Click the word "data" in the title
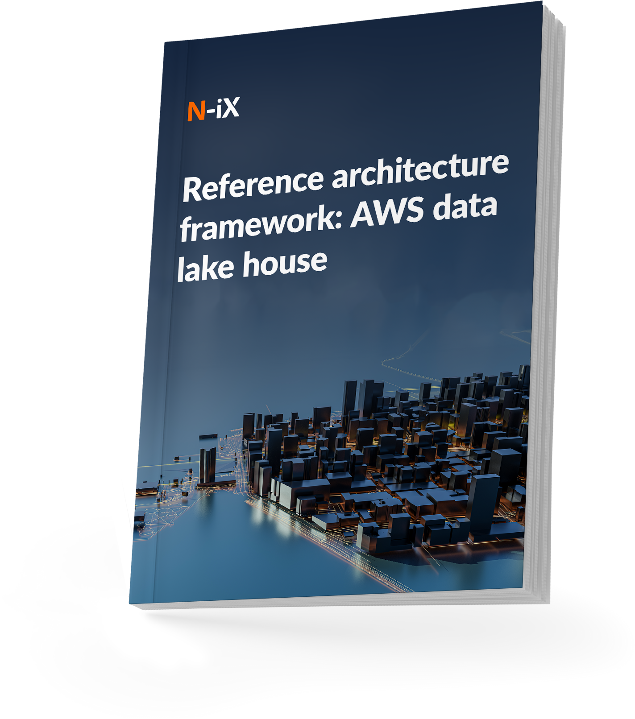The height and width of the screenshot is (719, 635). (465, 207)
